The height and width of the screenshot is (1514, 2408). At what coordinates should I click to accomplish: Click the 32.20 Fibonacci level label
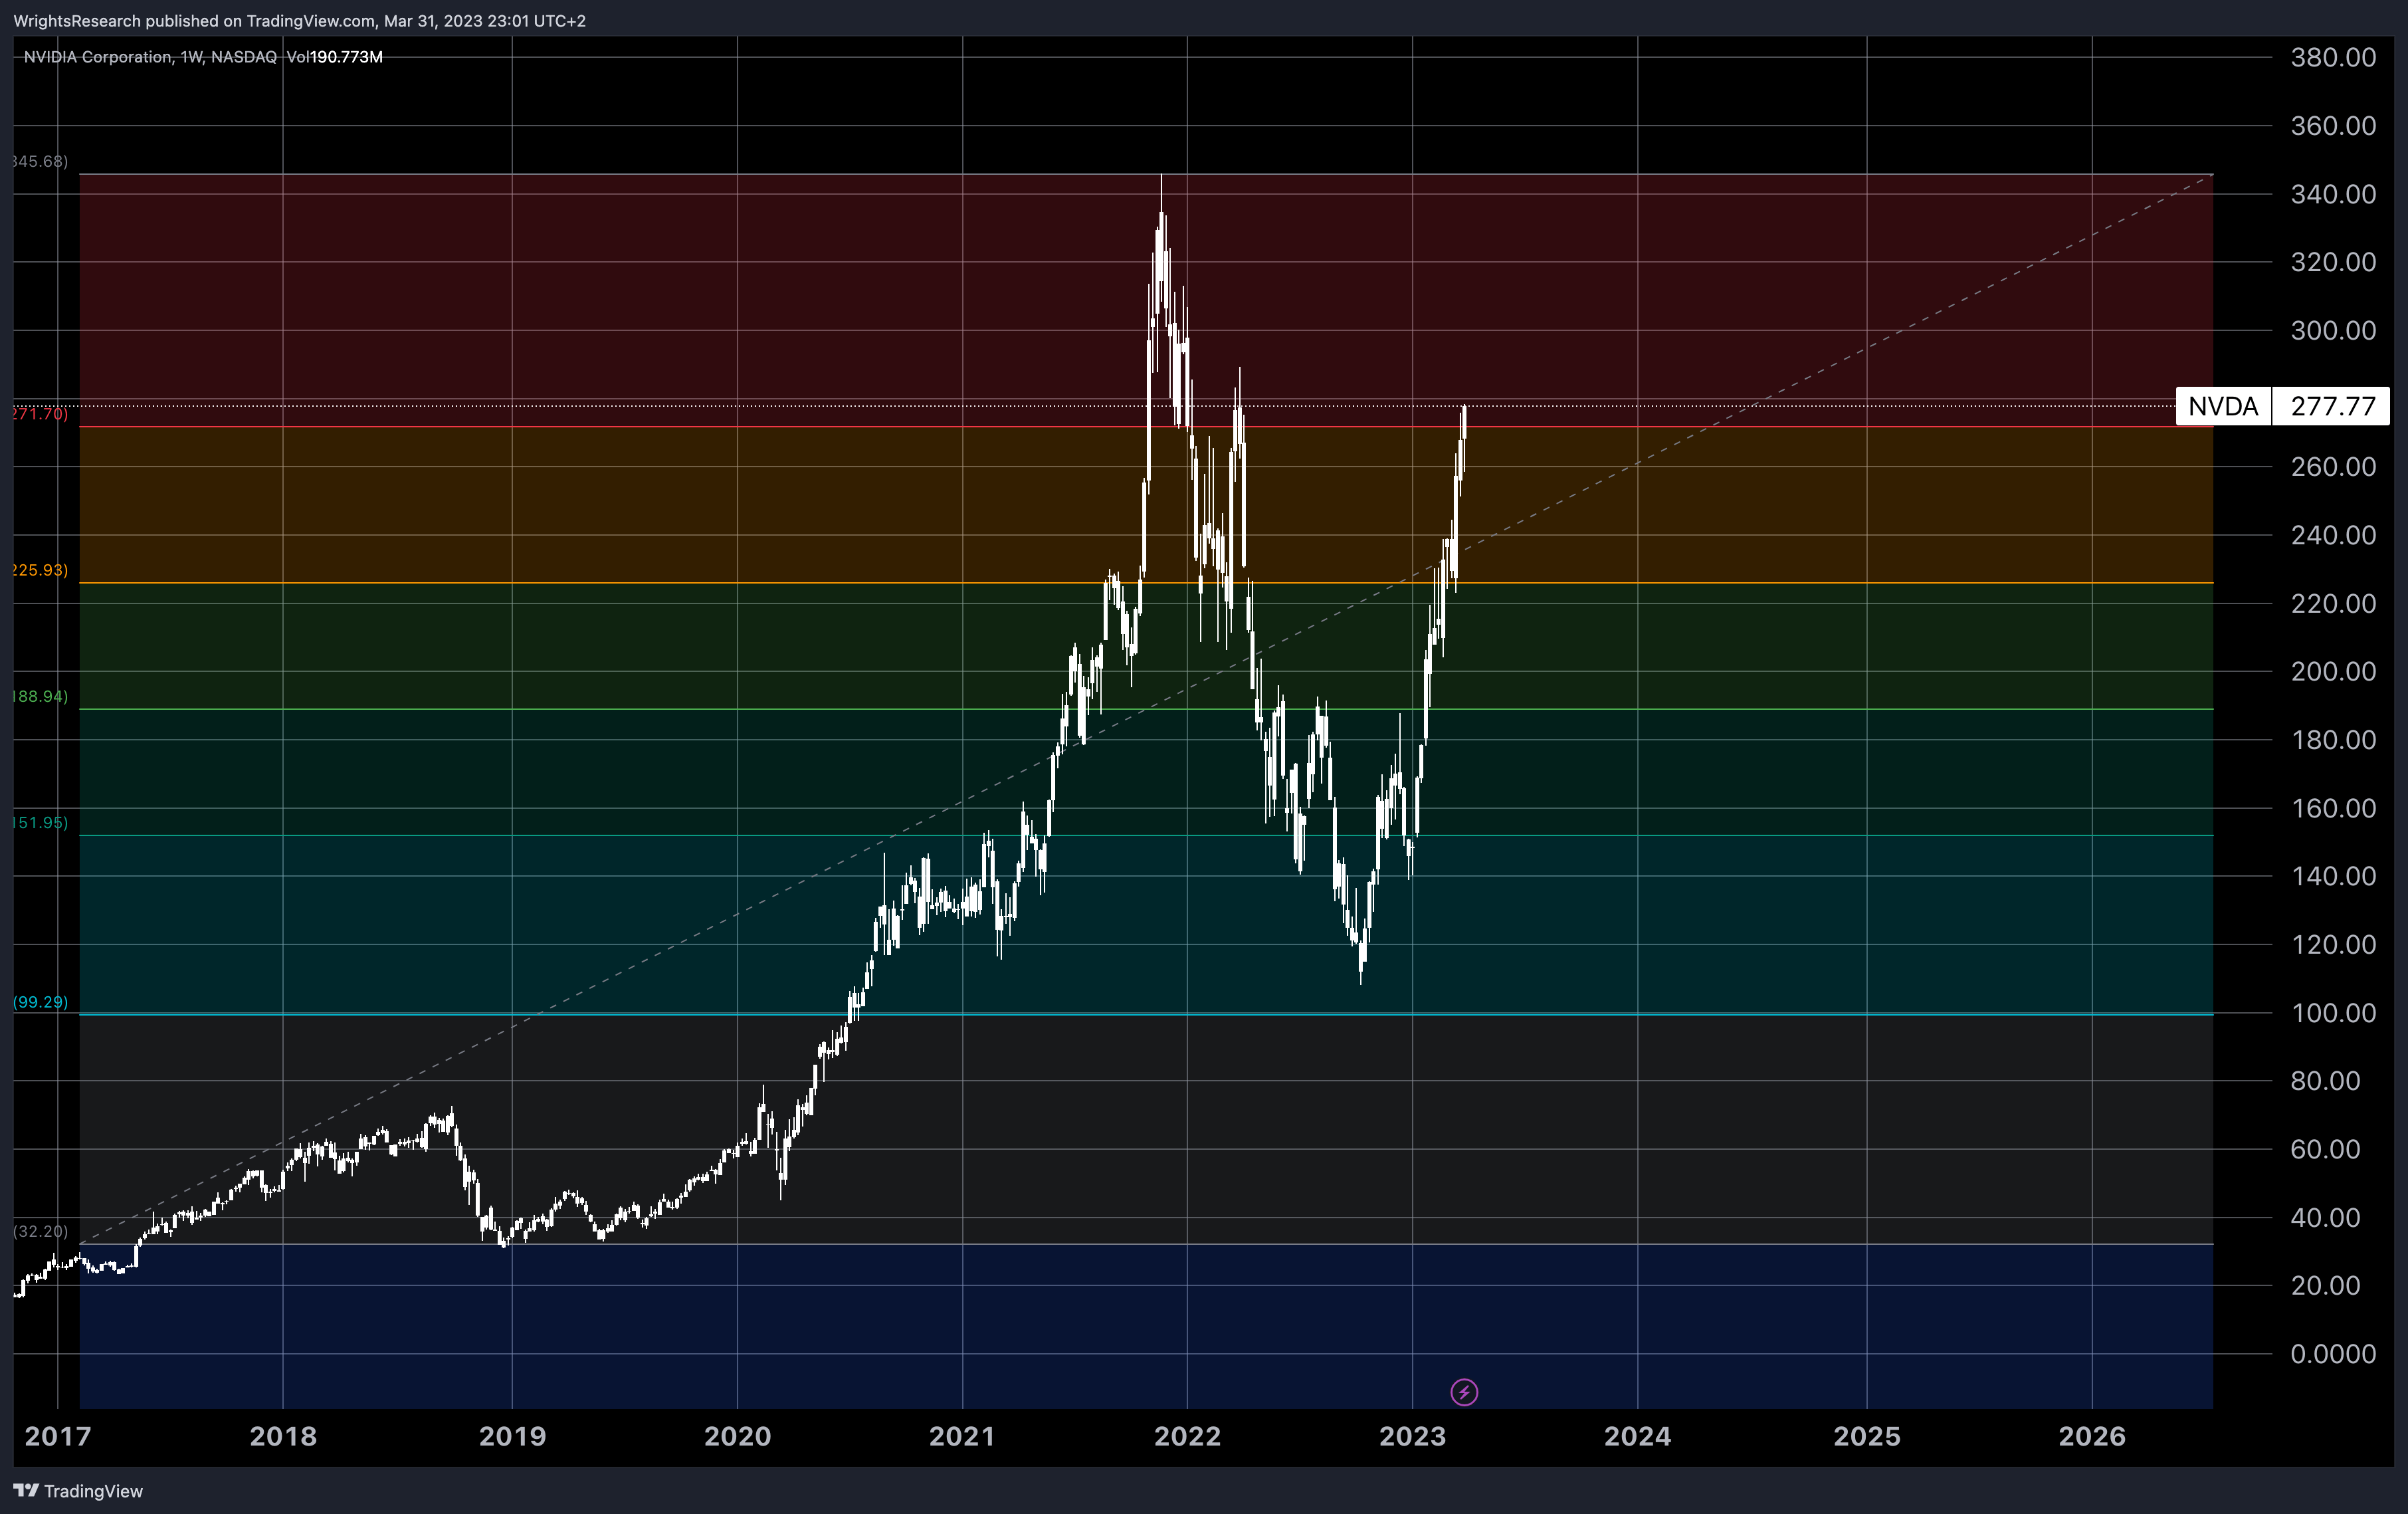(40, 1231)
